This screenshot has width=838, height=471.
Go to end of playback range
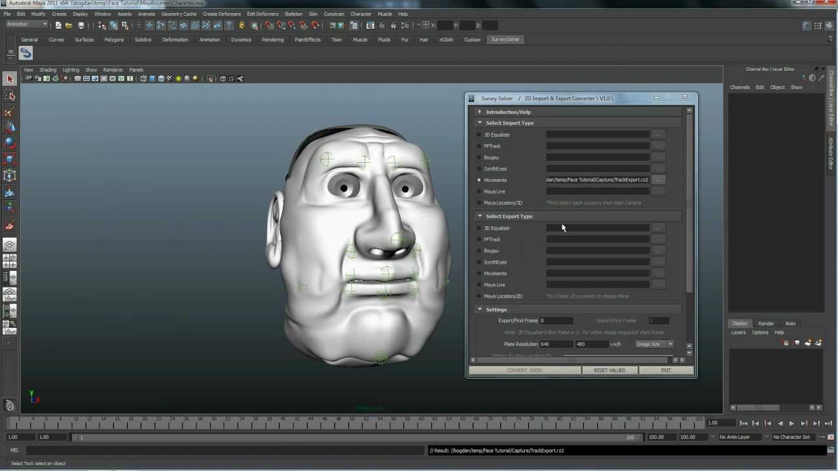pyautogui.click(x=828, y=423)
